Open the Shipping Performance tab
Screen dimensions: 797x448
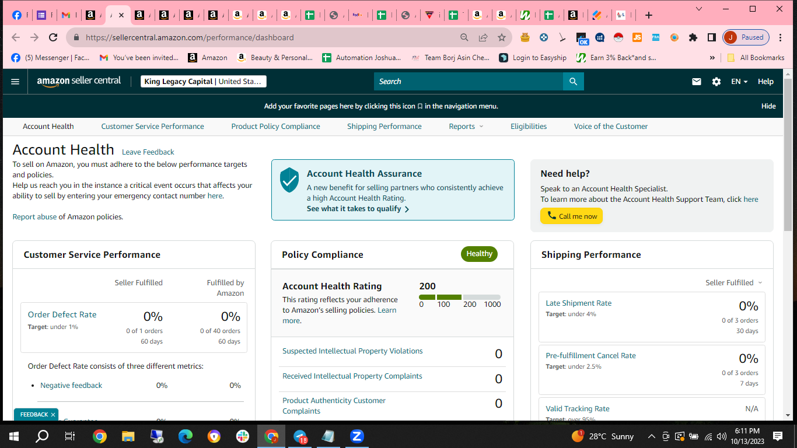(384, 126)
